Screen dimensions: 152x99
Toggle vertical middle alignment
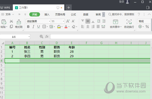tap(88, 21)
